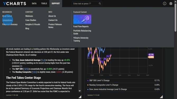Click the news panel resize corner handle
The image size is (177, 99).
80,97
